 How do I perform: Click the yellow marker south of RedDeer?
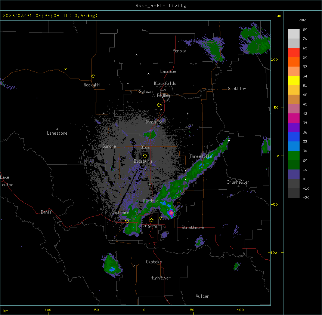(159, 105)
